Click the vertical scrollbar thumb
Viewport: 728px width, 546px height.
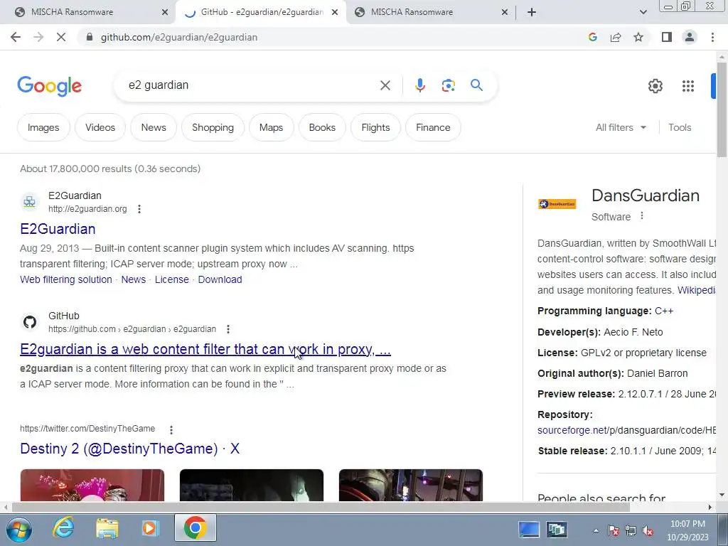[x=722, y=109]
